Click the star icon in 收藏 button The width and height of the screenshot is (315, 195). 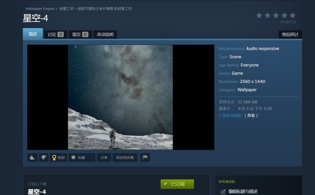(x=73, y=157)
